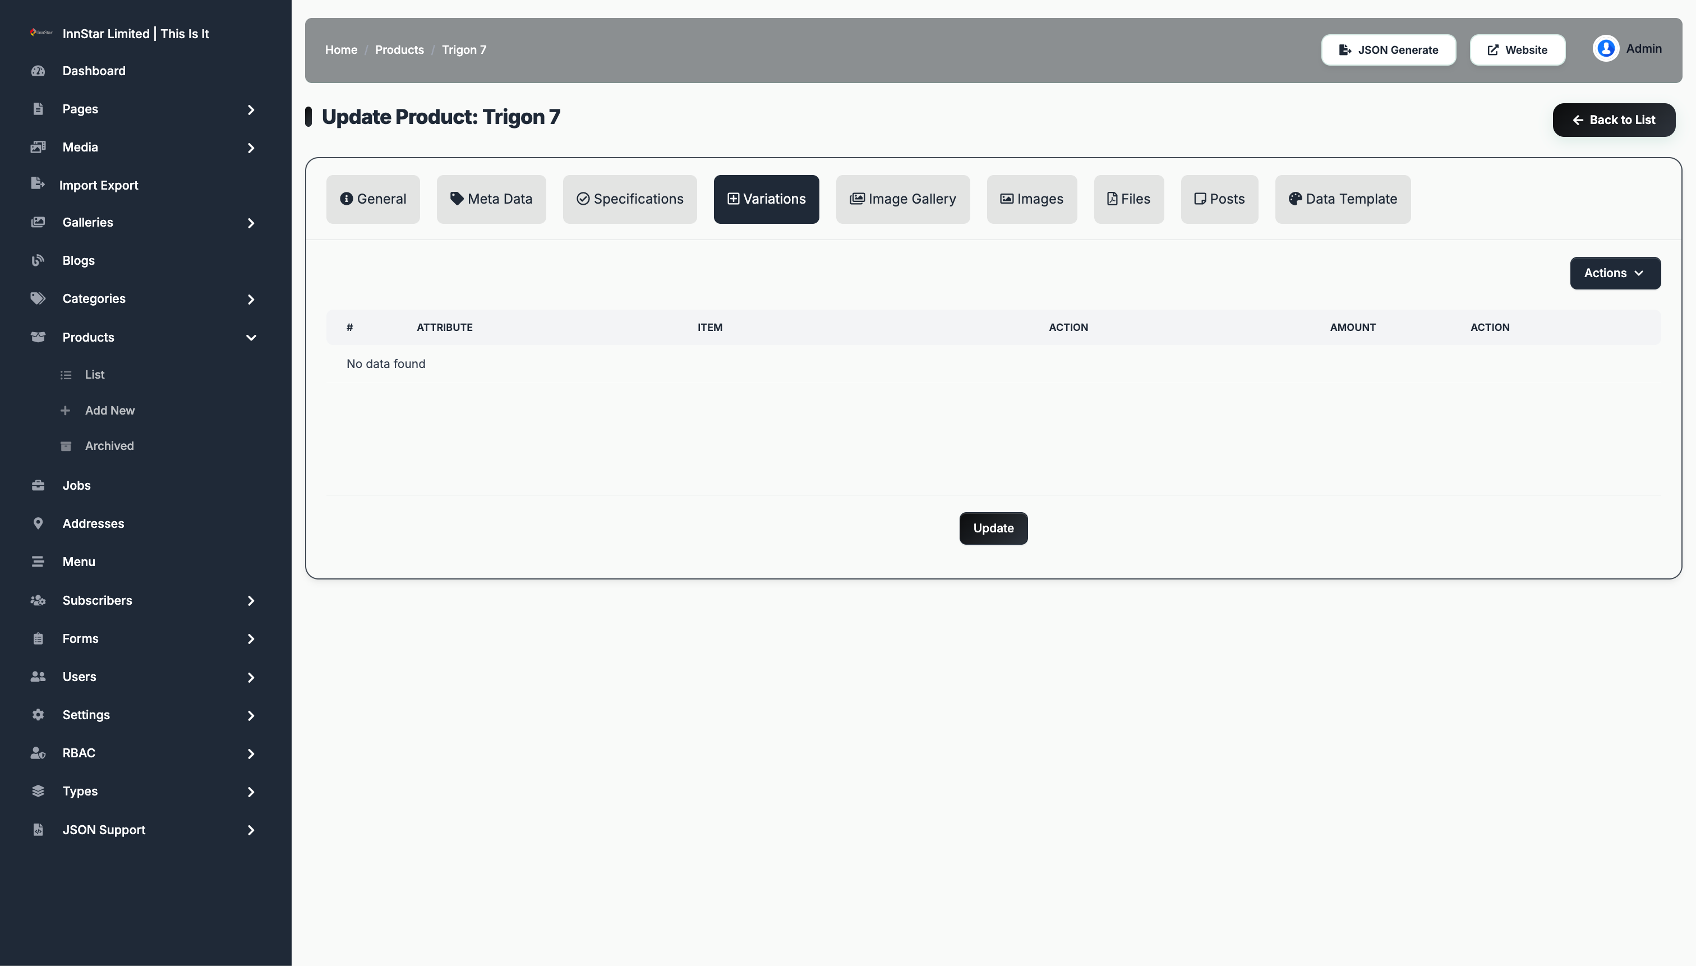Collapse the Products submenu chevron
Viewport: 1696px width, 966px height.
coord(251,338)
